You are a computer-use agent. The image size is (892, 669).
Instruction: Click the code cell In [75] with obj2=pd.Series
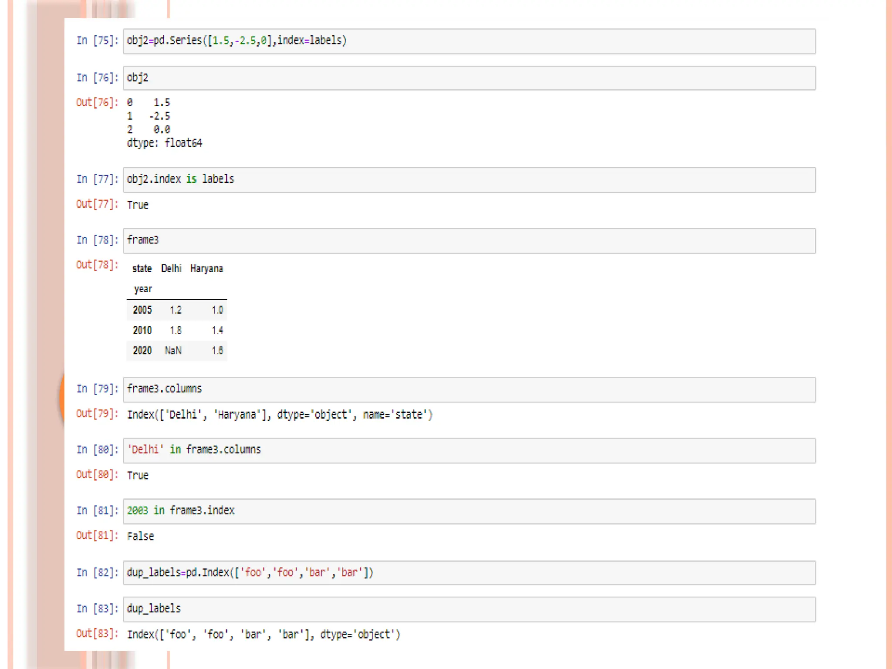click(469, 41)
